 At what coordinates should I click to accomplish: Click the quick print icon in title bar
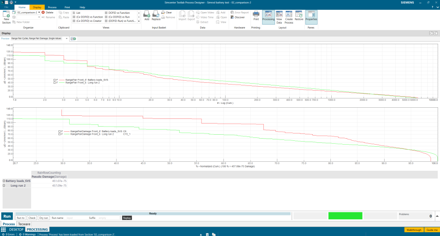(x=11, y=2)
